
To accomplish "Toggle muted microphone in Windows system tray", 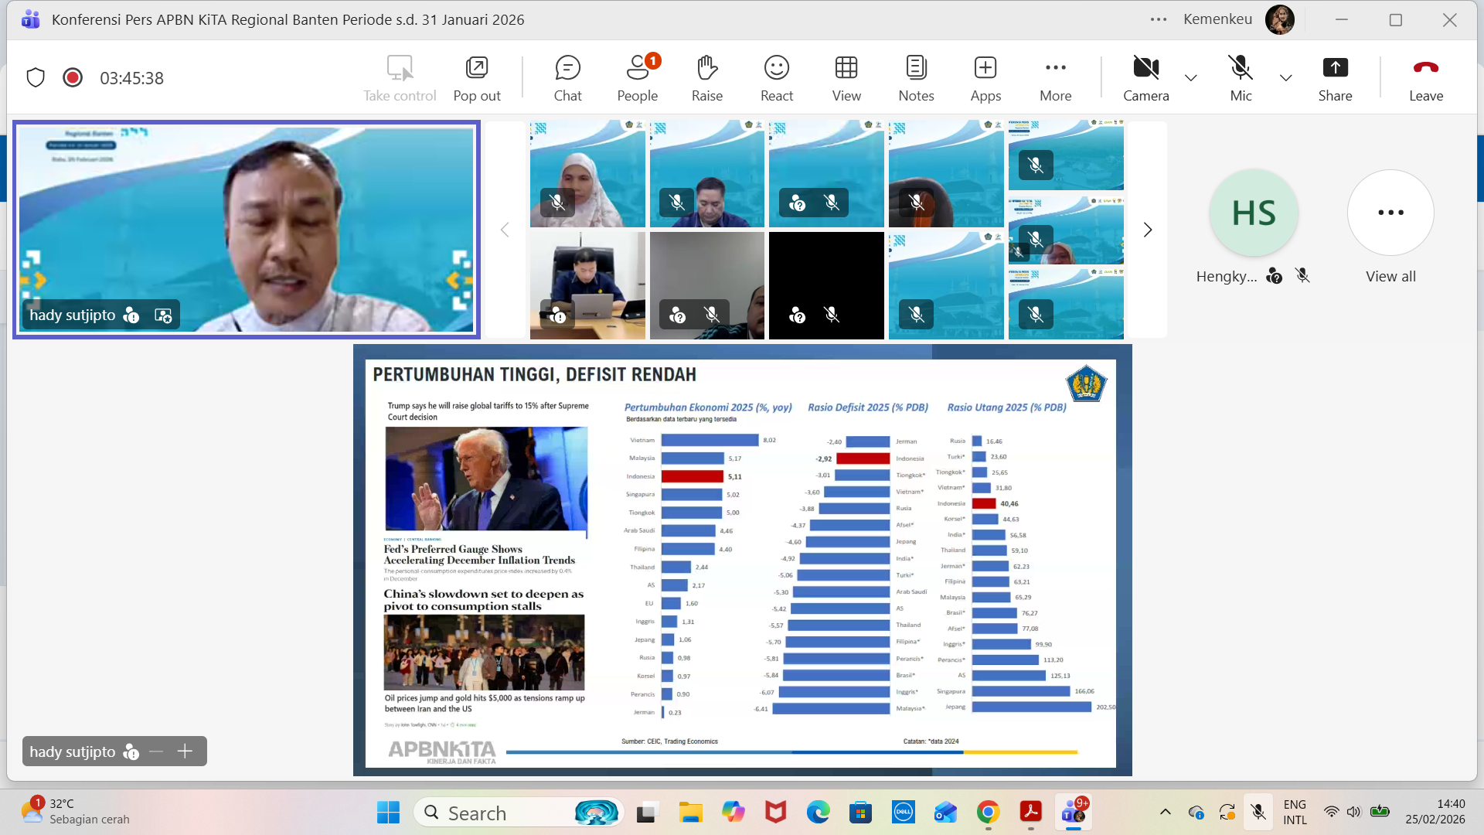I will pos(1258,812).
